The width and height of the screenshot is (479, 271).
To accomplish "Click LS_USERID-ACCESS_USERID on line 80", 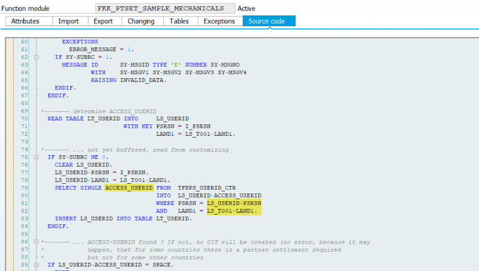I will tap(220, 195).
